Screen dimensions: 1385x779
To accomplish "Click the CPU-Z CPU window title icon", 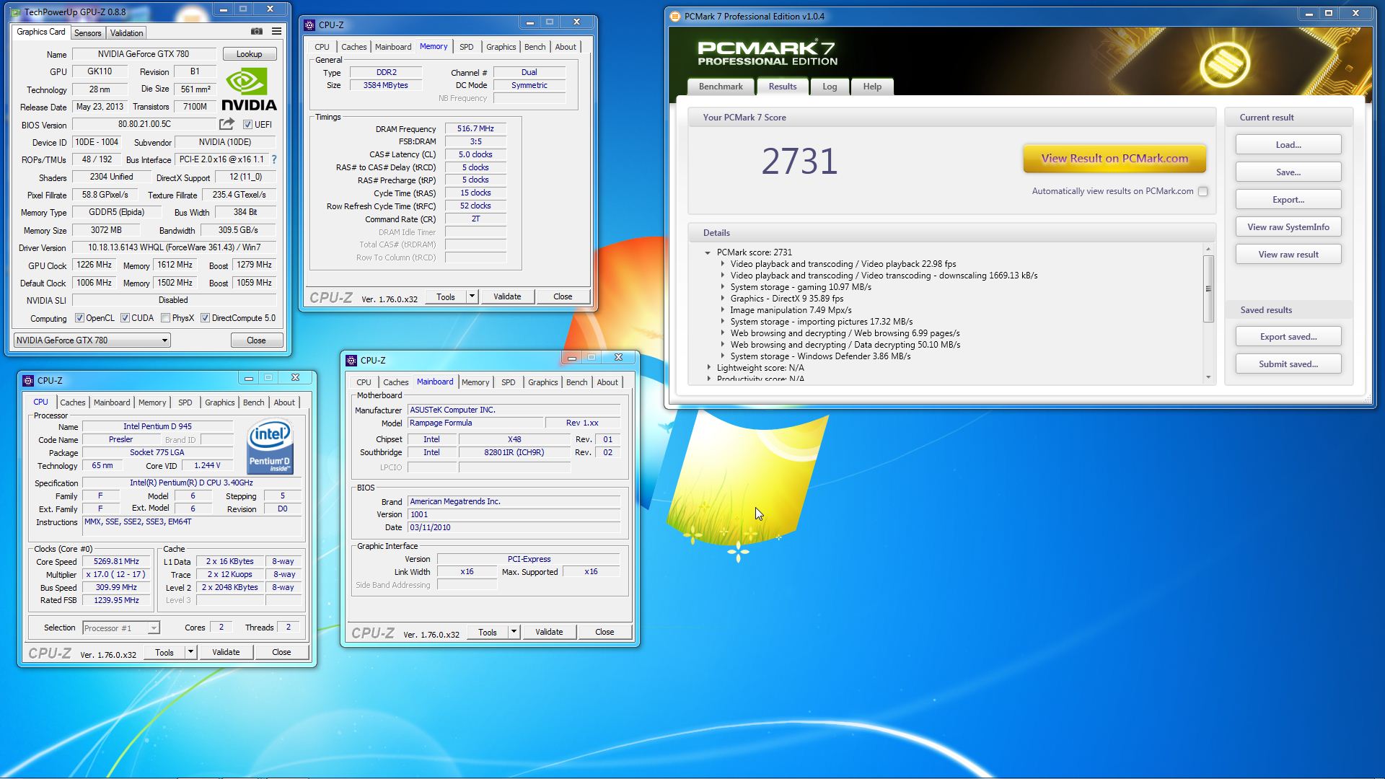I will click(x=28, y=380).
